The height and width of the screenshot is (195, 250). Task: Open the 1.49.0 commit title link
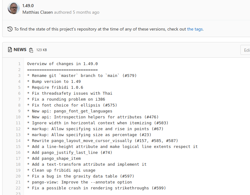point(28,6)
